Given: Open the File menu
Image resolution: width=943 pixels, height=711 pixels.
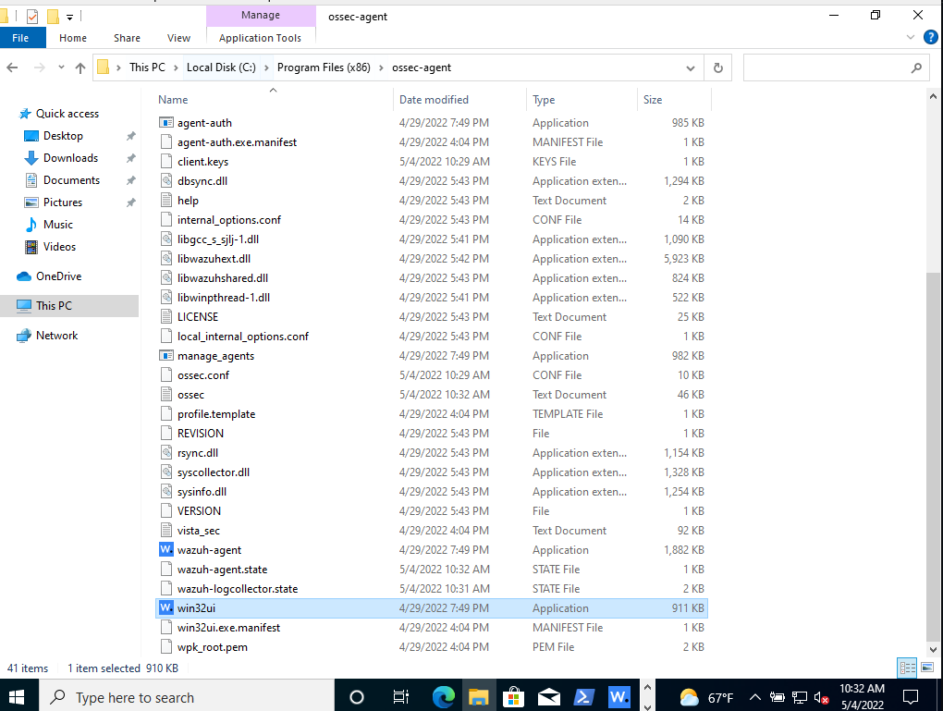Looking at the screenshot, I should [21, 37].
